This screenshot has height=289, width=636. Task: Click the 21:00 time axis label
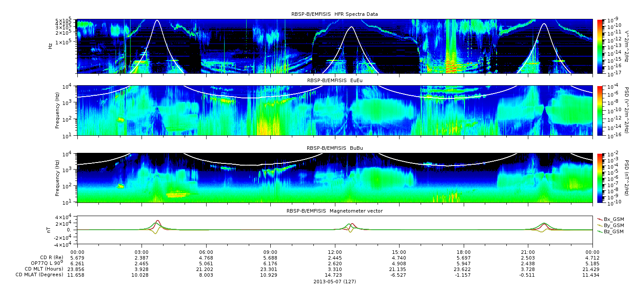[528, 252]
